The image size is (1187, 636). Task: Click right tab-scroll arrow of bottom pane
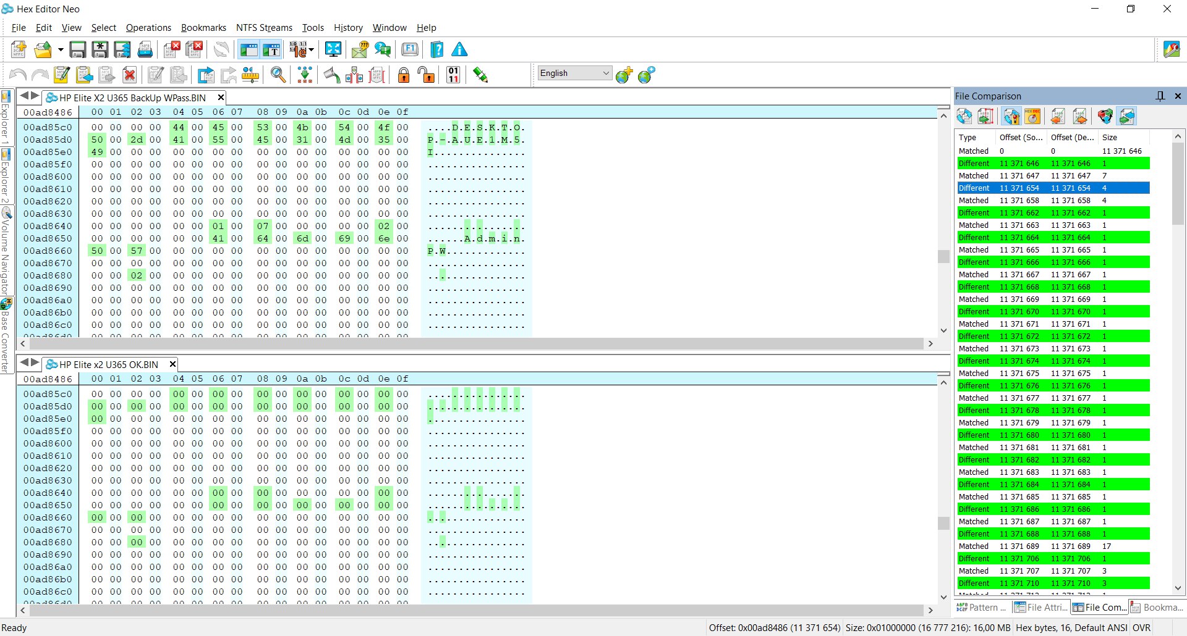(x=35, y=362)
